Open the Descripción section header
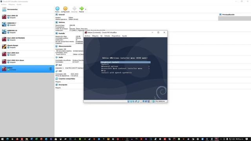 [x=63, y=85]
